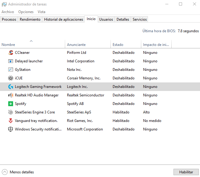This screenshot has height=177, width=200.
Task: Click the Alto impact value
Action: click(146, 112)
